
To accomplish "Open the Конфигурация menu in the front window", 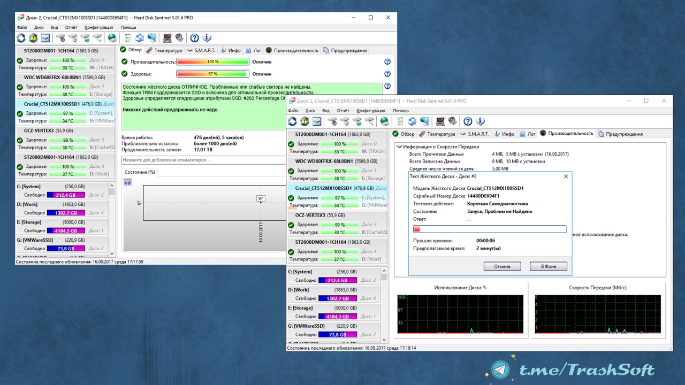I will [371, 111].
